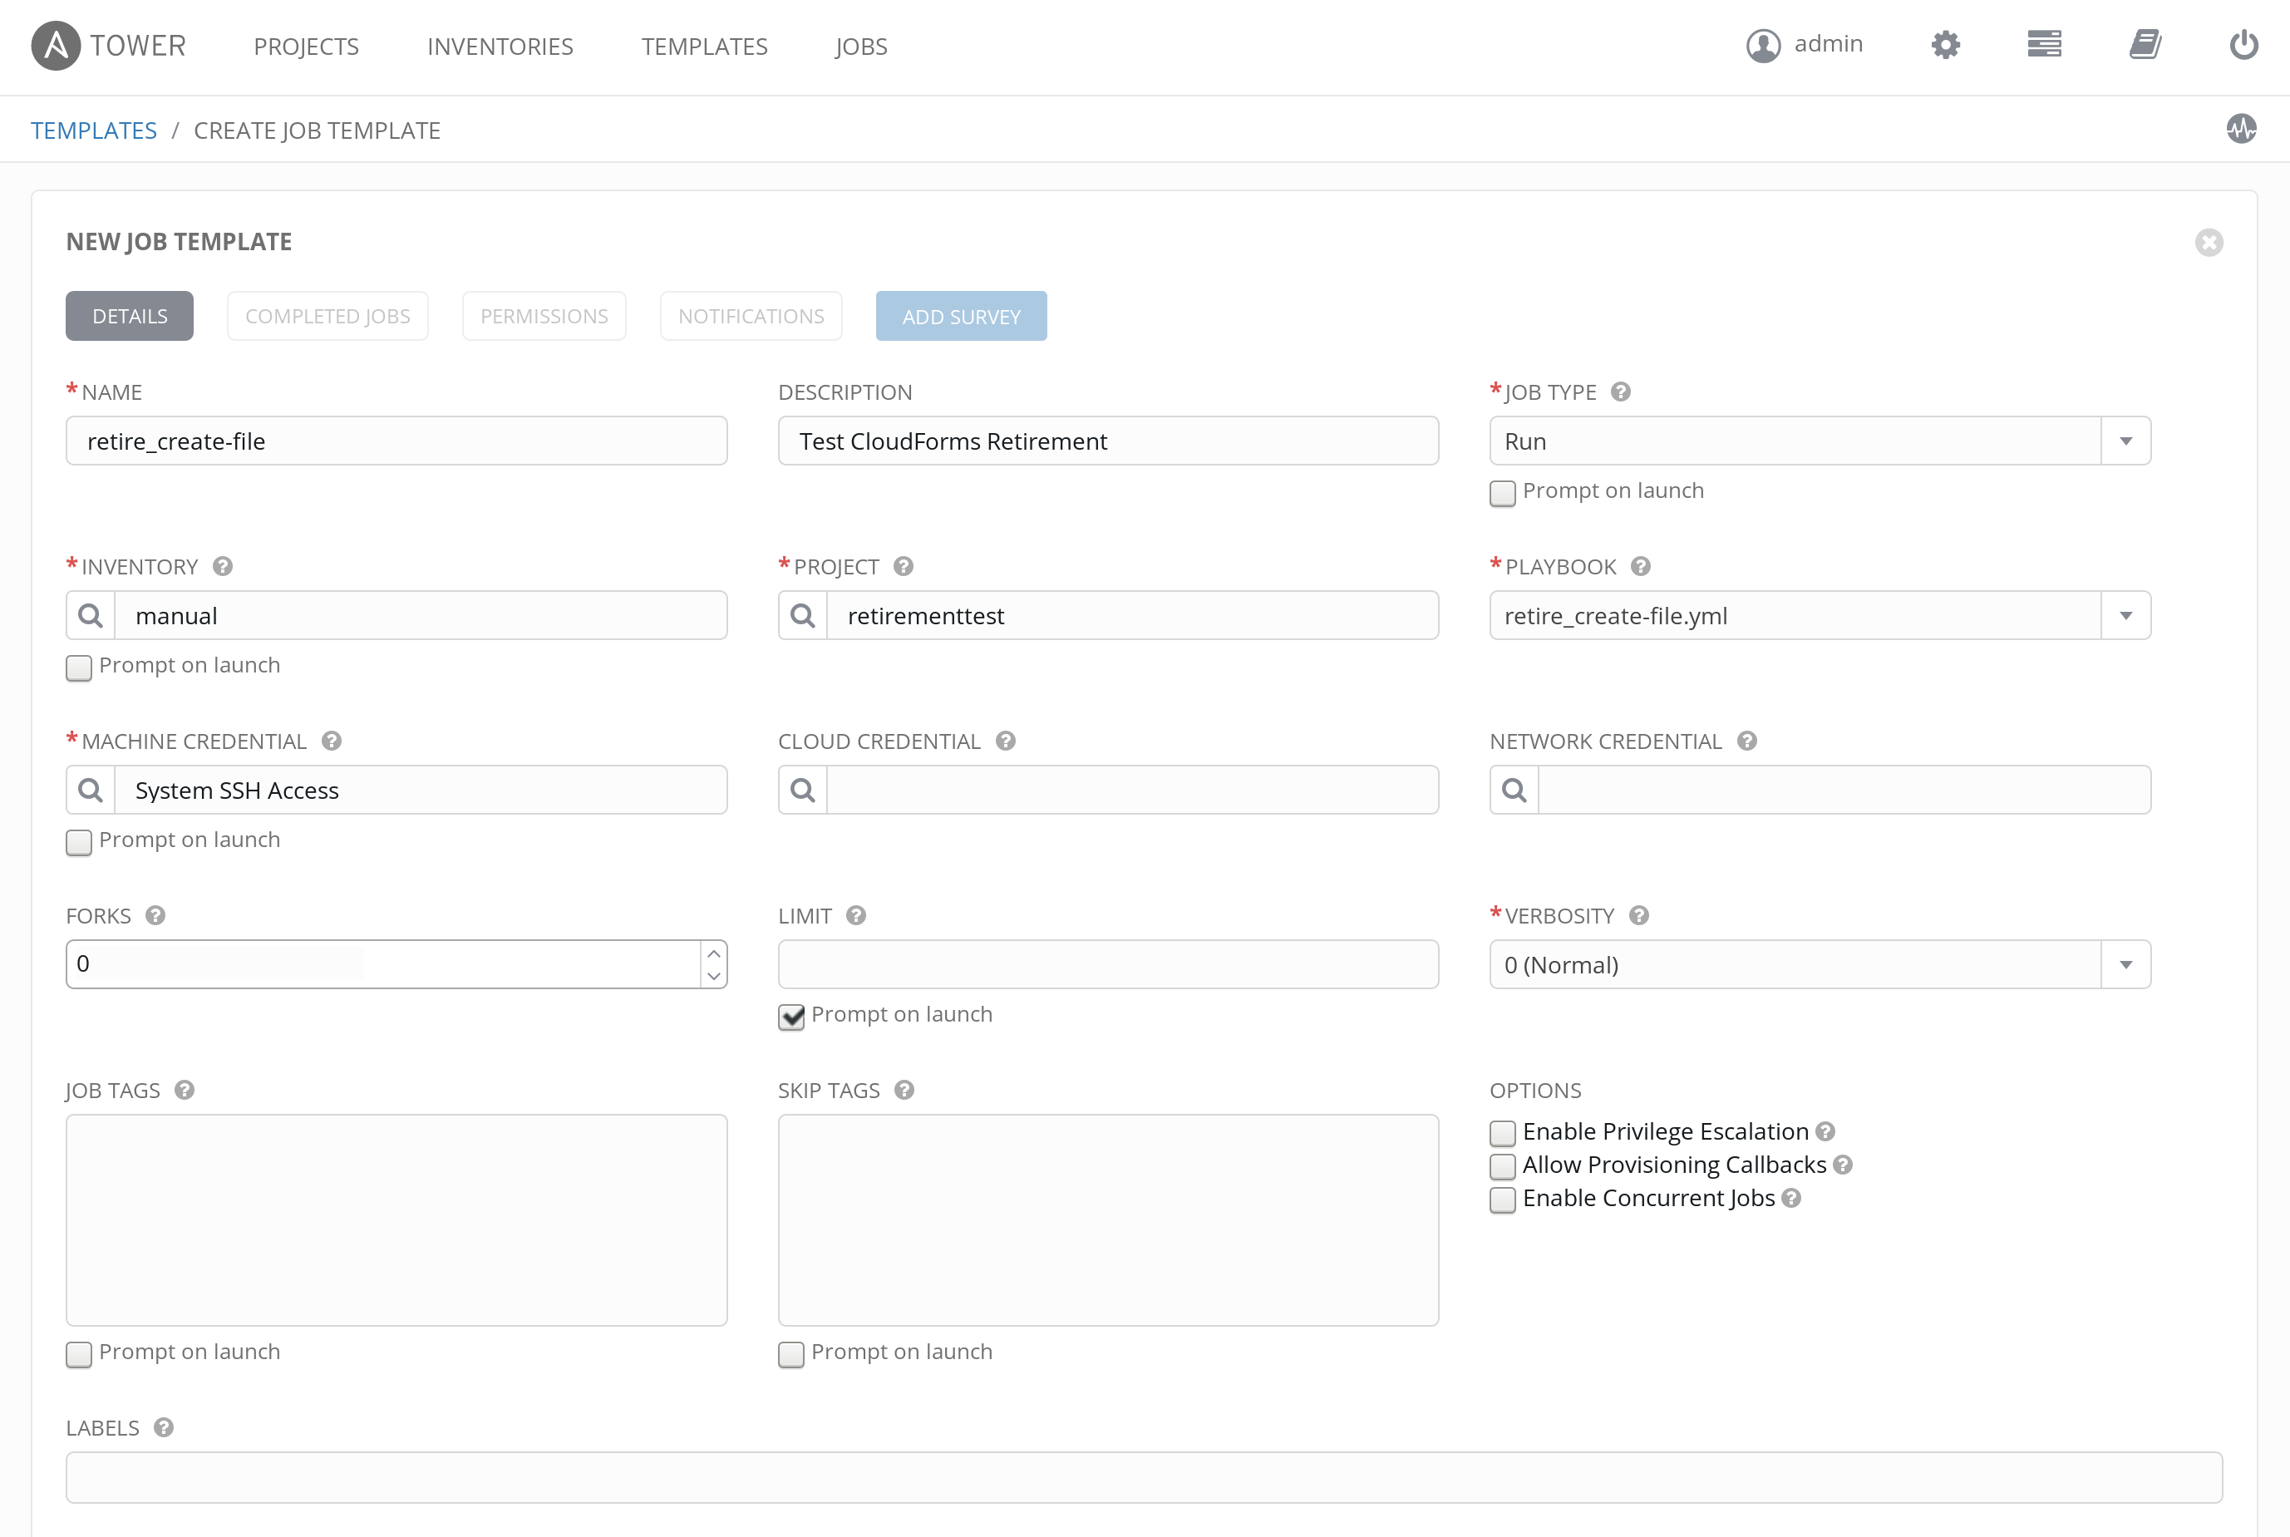Viewport: 2290px width, 1537px height.
Task: Open the portal mode list icon
Action: coord(2044,45)
